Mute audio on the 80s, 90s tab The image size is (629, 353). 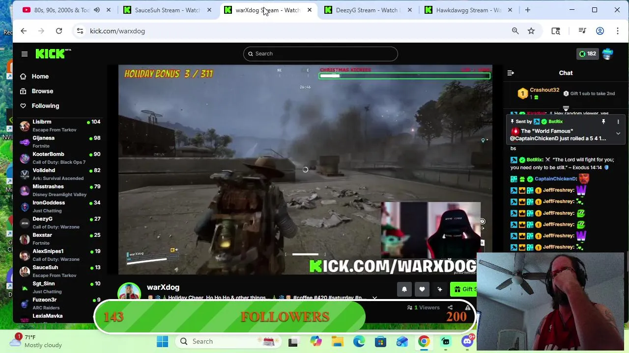(x=97, y=10)
